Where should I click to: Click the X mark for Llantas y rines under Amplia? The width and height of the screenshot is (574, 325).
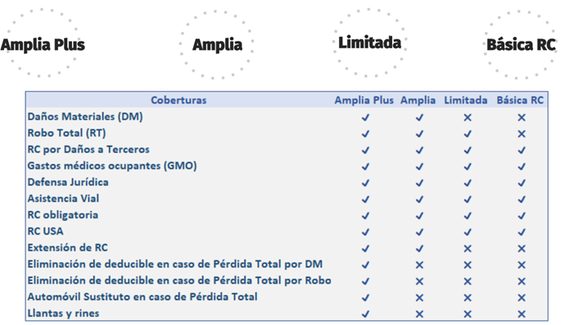pyautogui.click(x=419, y=314)
